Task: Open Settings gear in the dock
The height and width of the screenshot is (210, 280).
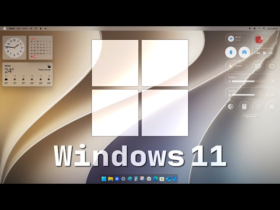Action: coord(123,179)
